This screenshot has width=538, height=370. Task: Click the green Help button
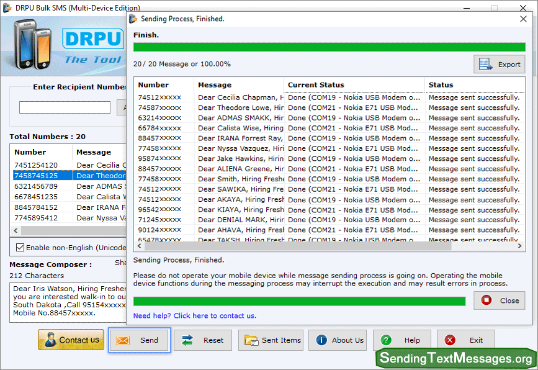tap(401, 340)
